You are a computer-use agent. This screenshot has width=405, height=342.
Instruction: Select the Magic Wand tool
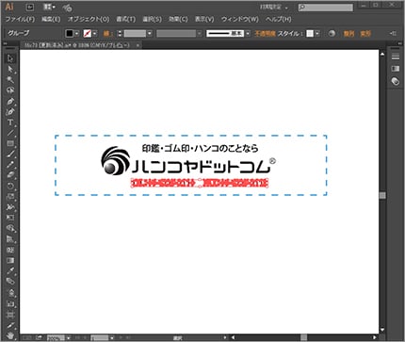(10, 80)
